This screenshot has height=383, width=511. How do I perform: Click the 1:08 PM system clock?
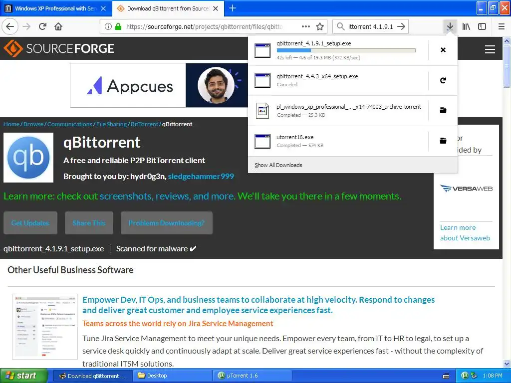pyautogui.click(x=493, y=376)
